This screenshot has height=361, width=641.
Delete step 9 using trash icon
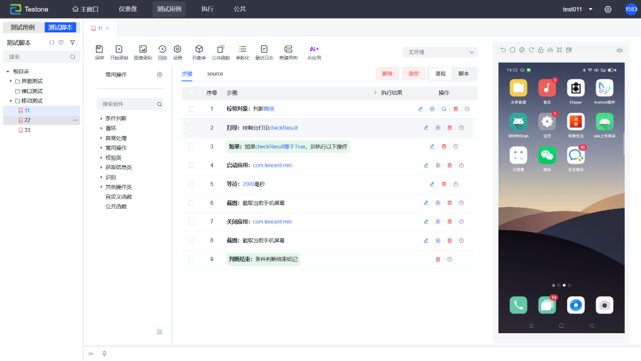tap(438, 259)
